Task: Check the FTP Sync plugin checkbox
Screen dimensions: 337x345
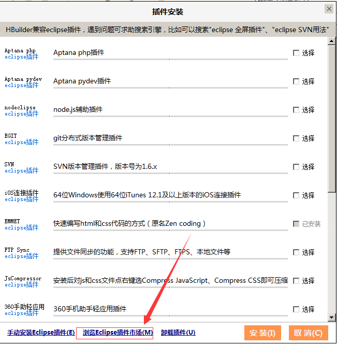Action: coord(296,252)
